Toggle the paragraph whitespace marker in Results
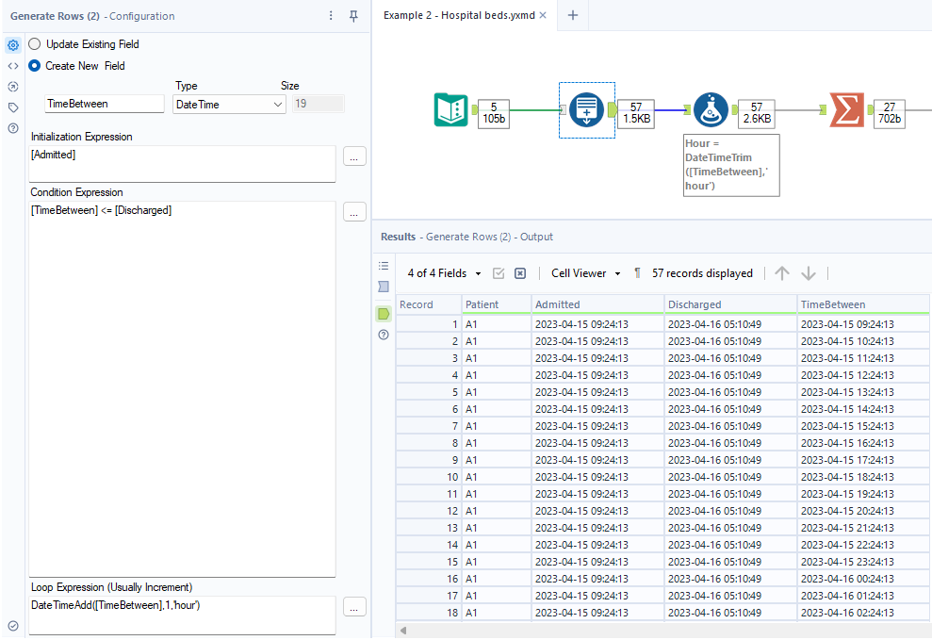Viewport: 932px width, 640px height. 637,273
